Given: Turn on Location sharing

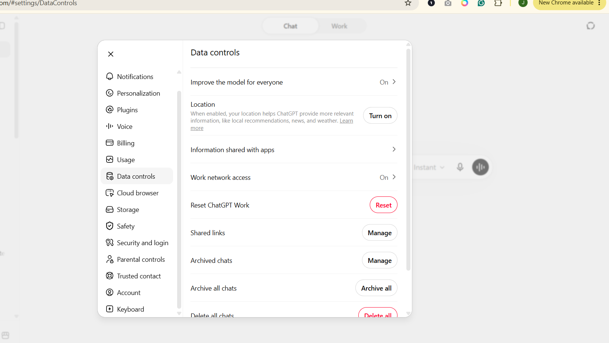Looking at the screenshot, I should click(380, 116).
